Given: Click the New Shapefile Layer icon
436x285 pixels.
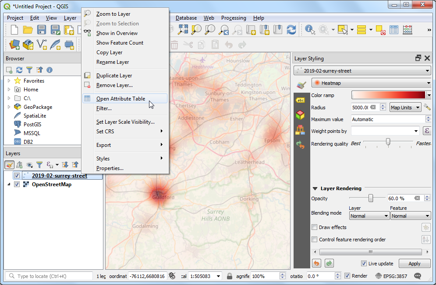Looking at the screenshot, I should (x=42, y=45).
